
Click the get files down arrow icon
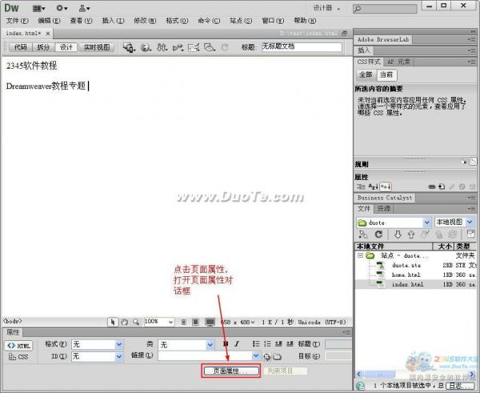click(398, 235)
